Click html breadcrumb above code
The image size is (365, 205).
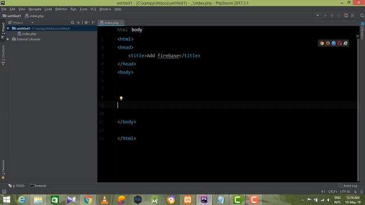click(122, 30)
